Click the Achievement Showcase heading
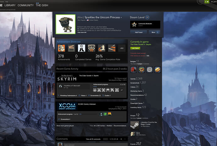The height and width of the screenshot is (146, 217). 69,42
